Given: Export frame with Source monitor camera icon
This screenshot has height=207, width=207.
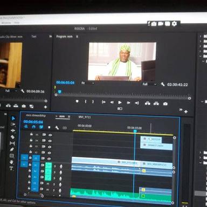Looking at the screenshot, I should pyautogui.click(x=24, y=106).
